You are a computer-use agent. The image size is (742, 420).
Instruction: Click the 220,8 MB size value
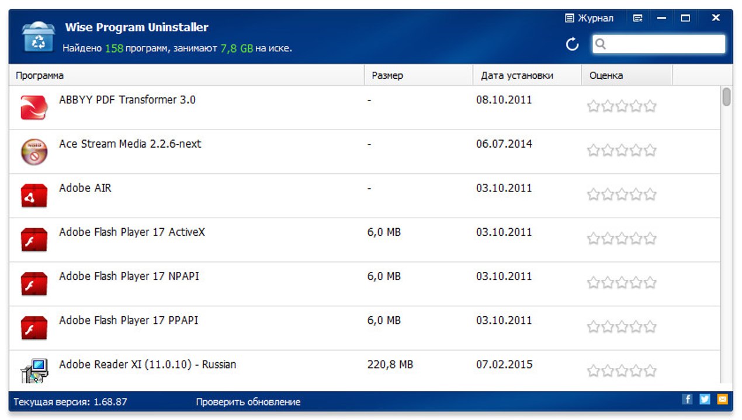click(390, 365)
